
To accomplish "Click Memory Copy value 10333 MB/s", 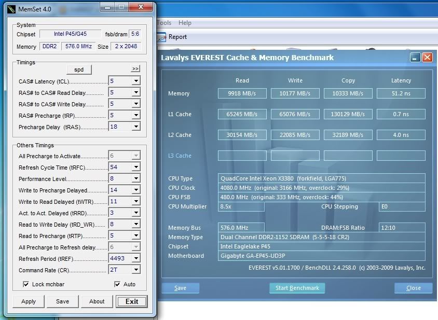I will point(348,93).
